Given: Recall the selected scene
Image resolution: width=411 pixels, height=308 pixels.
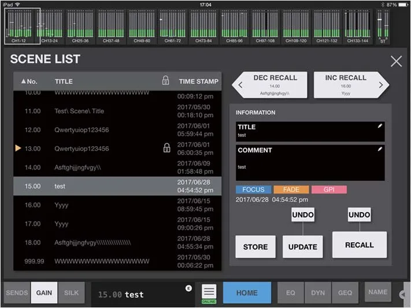Looking at the screenshot, I should click(x=360, y=244).
